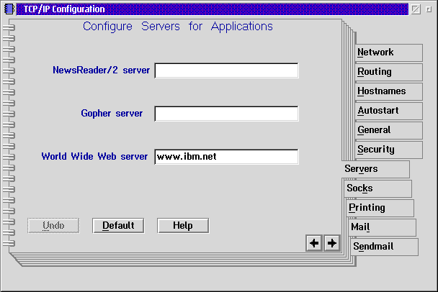The width and height of the screenshot is (438, 292).
Task: Open the Socks tab
Action: [x=377, y=188]
